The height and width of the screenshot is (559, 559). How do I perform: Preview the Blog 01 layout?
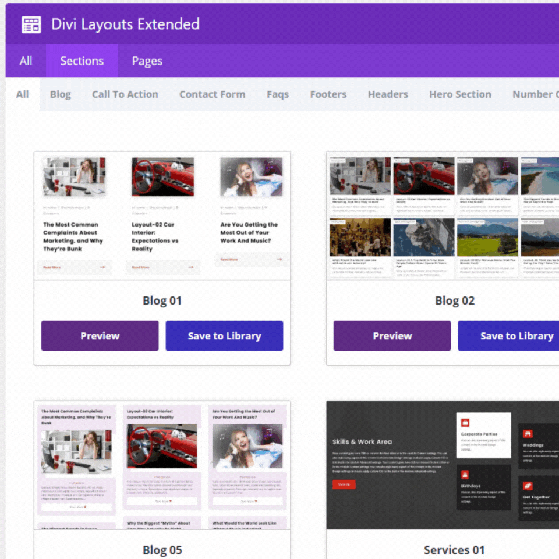point(100,336)
